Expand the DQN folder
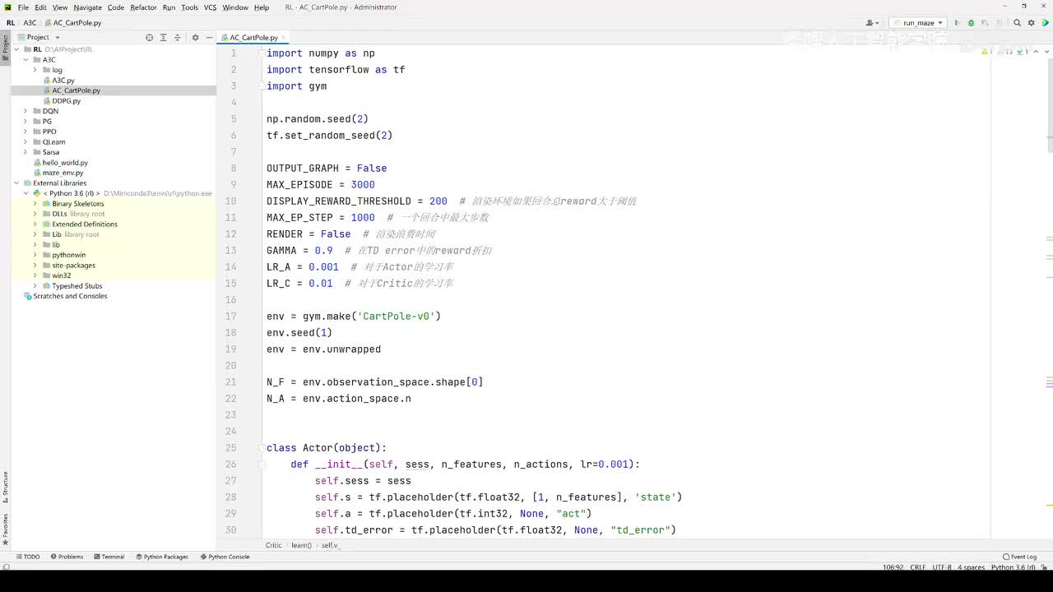The width and height of the screenshot is (1053, 592). 26,111
